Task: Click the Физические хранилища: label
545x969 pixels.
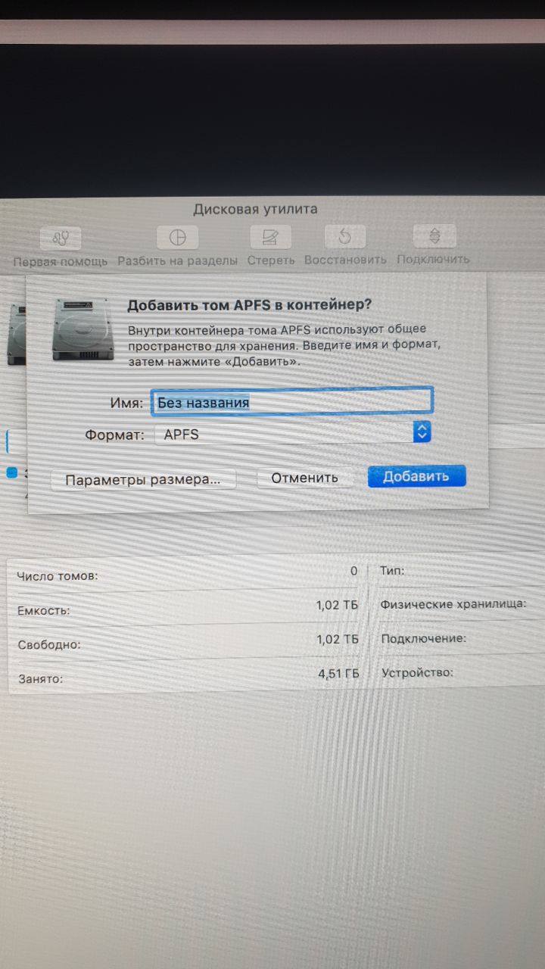Action: tap(454, 604)
